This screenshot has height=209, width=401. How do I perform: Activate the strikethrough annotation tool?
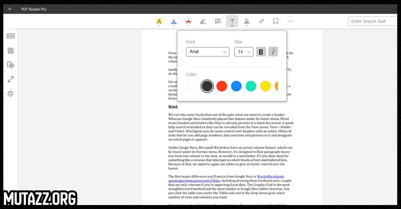click(x=188, y=22)
